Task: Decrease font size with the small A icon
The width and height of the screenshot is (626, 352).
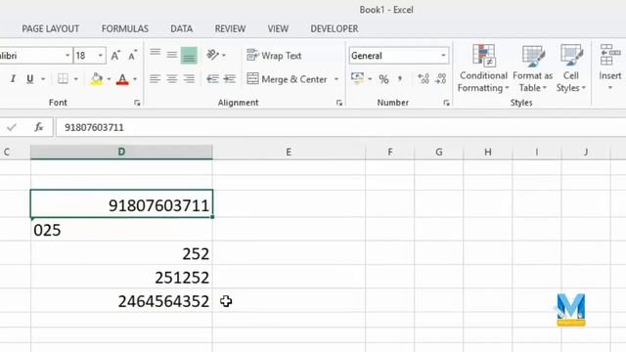Action: (133, 56)
